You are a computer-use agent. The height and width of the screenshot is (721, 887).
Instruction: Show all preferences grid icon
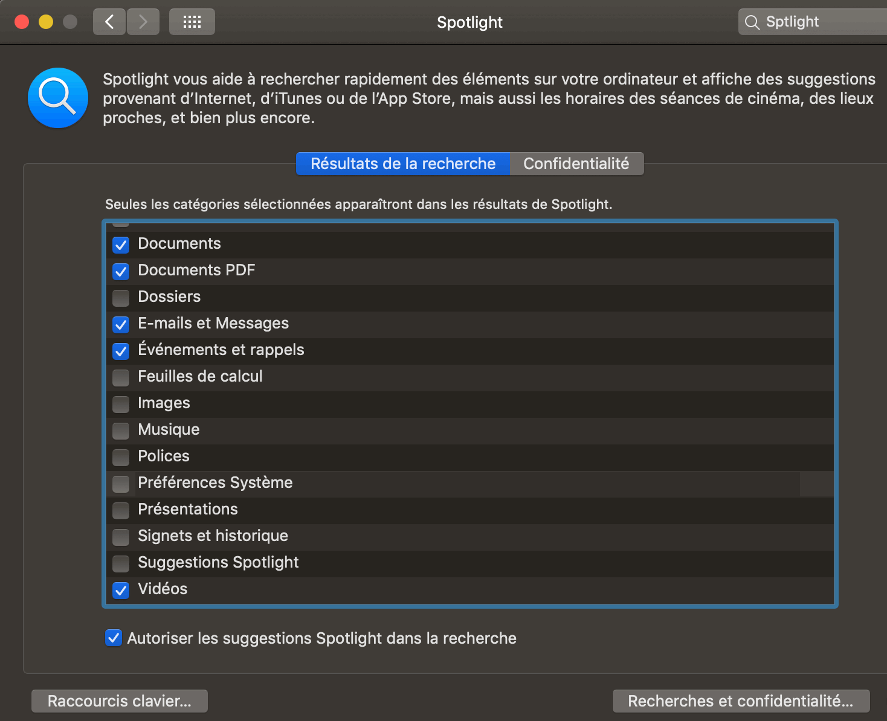192,22
